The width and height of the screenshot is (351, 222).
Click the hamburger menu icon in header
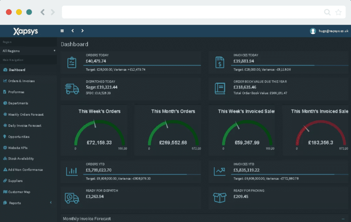coord(62,31)
